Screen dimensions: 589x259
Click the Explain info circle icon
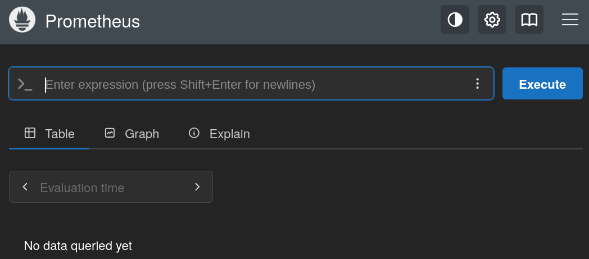(x=194, y=133)
